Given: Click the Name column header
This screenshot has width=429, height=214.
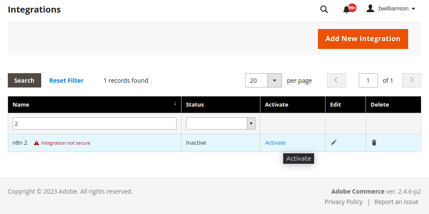Looking at the screenshot, I should (21, 105).
